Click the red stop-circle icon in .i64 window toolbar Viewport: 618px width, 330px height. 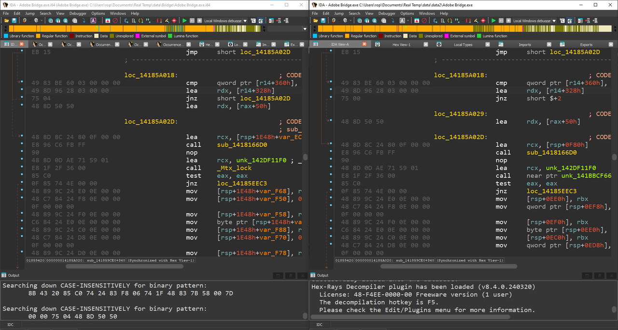point(115,21)
